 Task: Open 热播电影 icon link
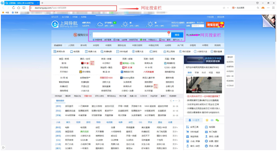pyautogui.click(x=106, y=52)
